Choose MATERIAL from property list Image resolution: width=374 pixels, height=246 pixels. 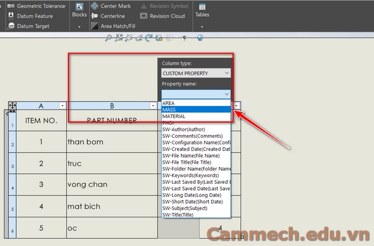196,116
